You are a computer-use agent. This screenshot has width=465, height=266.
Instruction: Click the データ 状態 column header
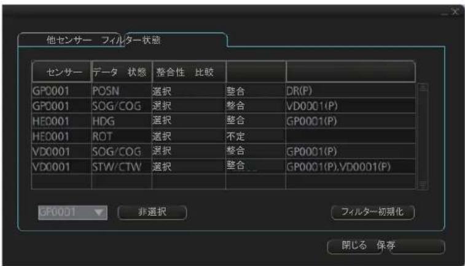coord(122,72)
